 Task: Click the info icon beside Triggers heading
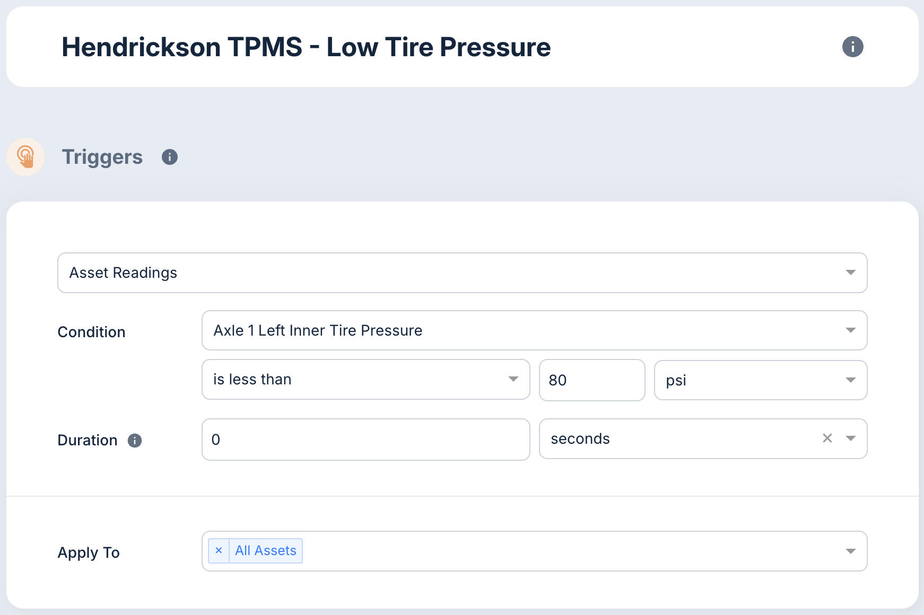[170, 156]
